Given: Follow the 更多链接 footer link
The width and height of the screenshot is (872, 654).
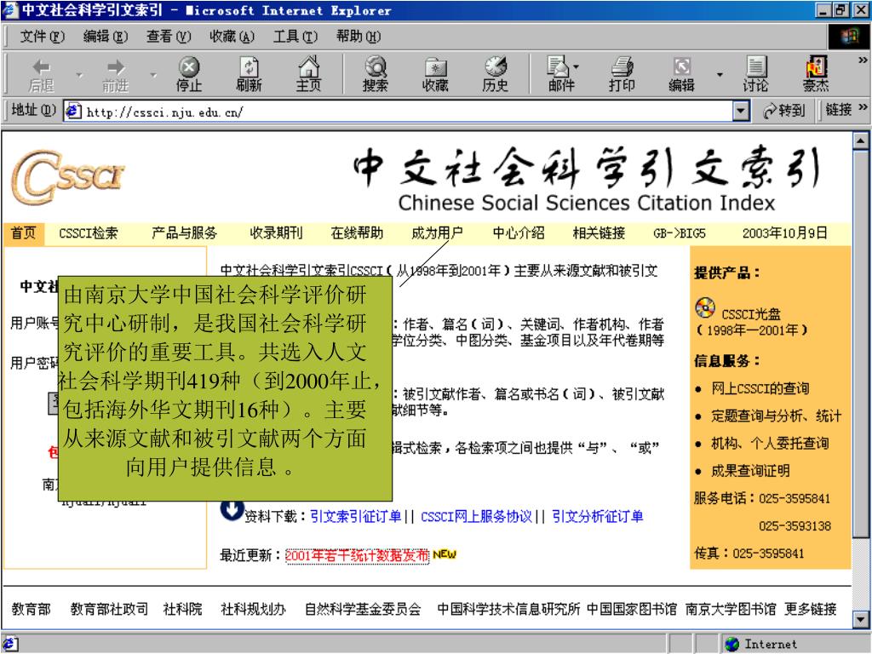Looking at the screenshot, I should point(811,610).
